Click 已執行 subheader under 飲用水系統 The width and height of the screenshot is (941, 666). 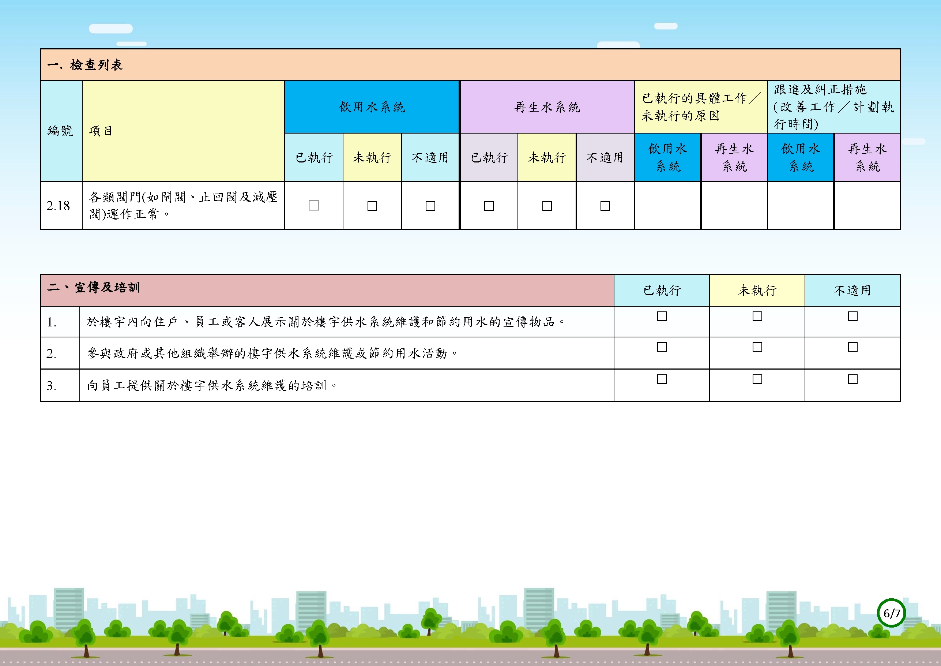click(314, 157)
